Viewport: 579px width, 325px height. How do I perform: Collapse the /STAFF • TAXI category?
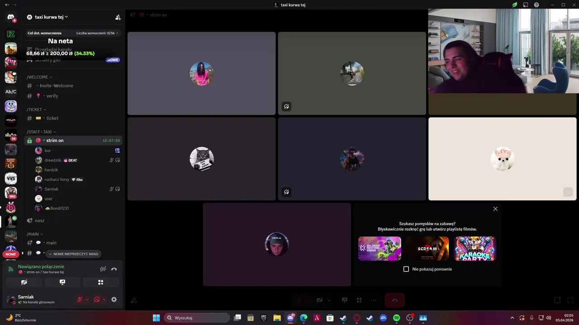[41, 132]
